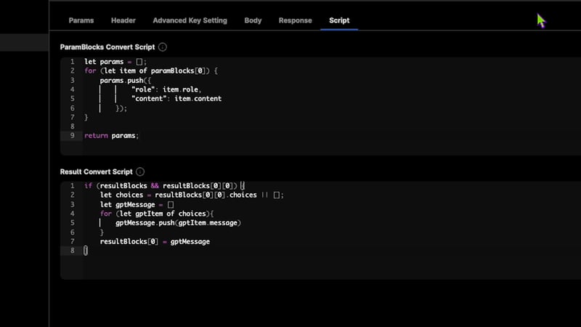Click line number 8 in Result script gutter
This screenshot has height=327, width=581.
point(72,251)
